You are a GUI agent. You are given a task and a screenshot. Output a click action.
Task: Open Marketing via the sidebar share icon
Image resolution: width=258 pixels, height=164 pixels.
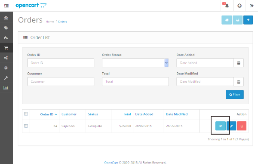[x=6, y=58]
